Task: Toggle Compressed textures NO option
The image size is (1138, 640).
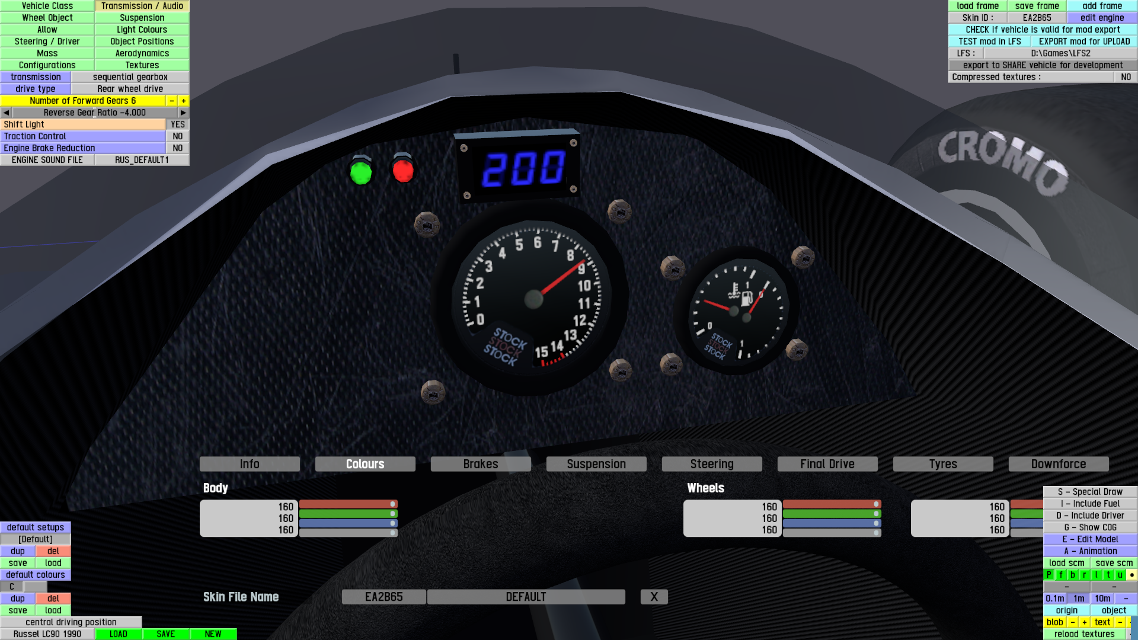Action: pos(1126,77)
